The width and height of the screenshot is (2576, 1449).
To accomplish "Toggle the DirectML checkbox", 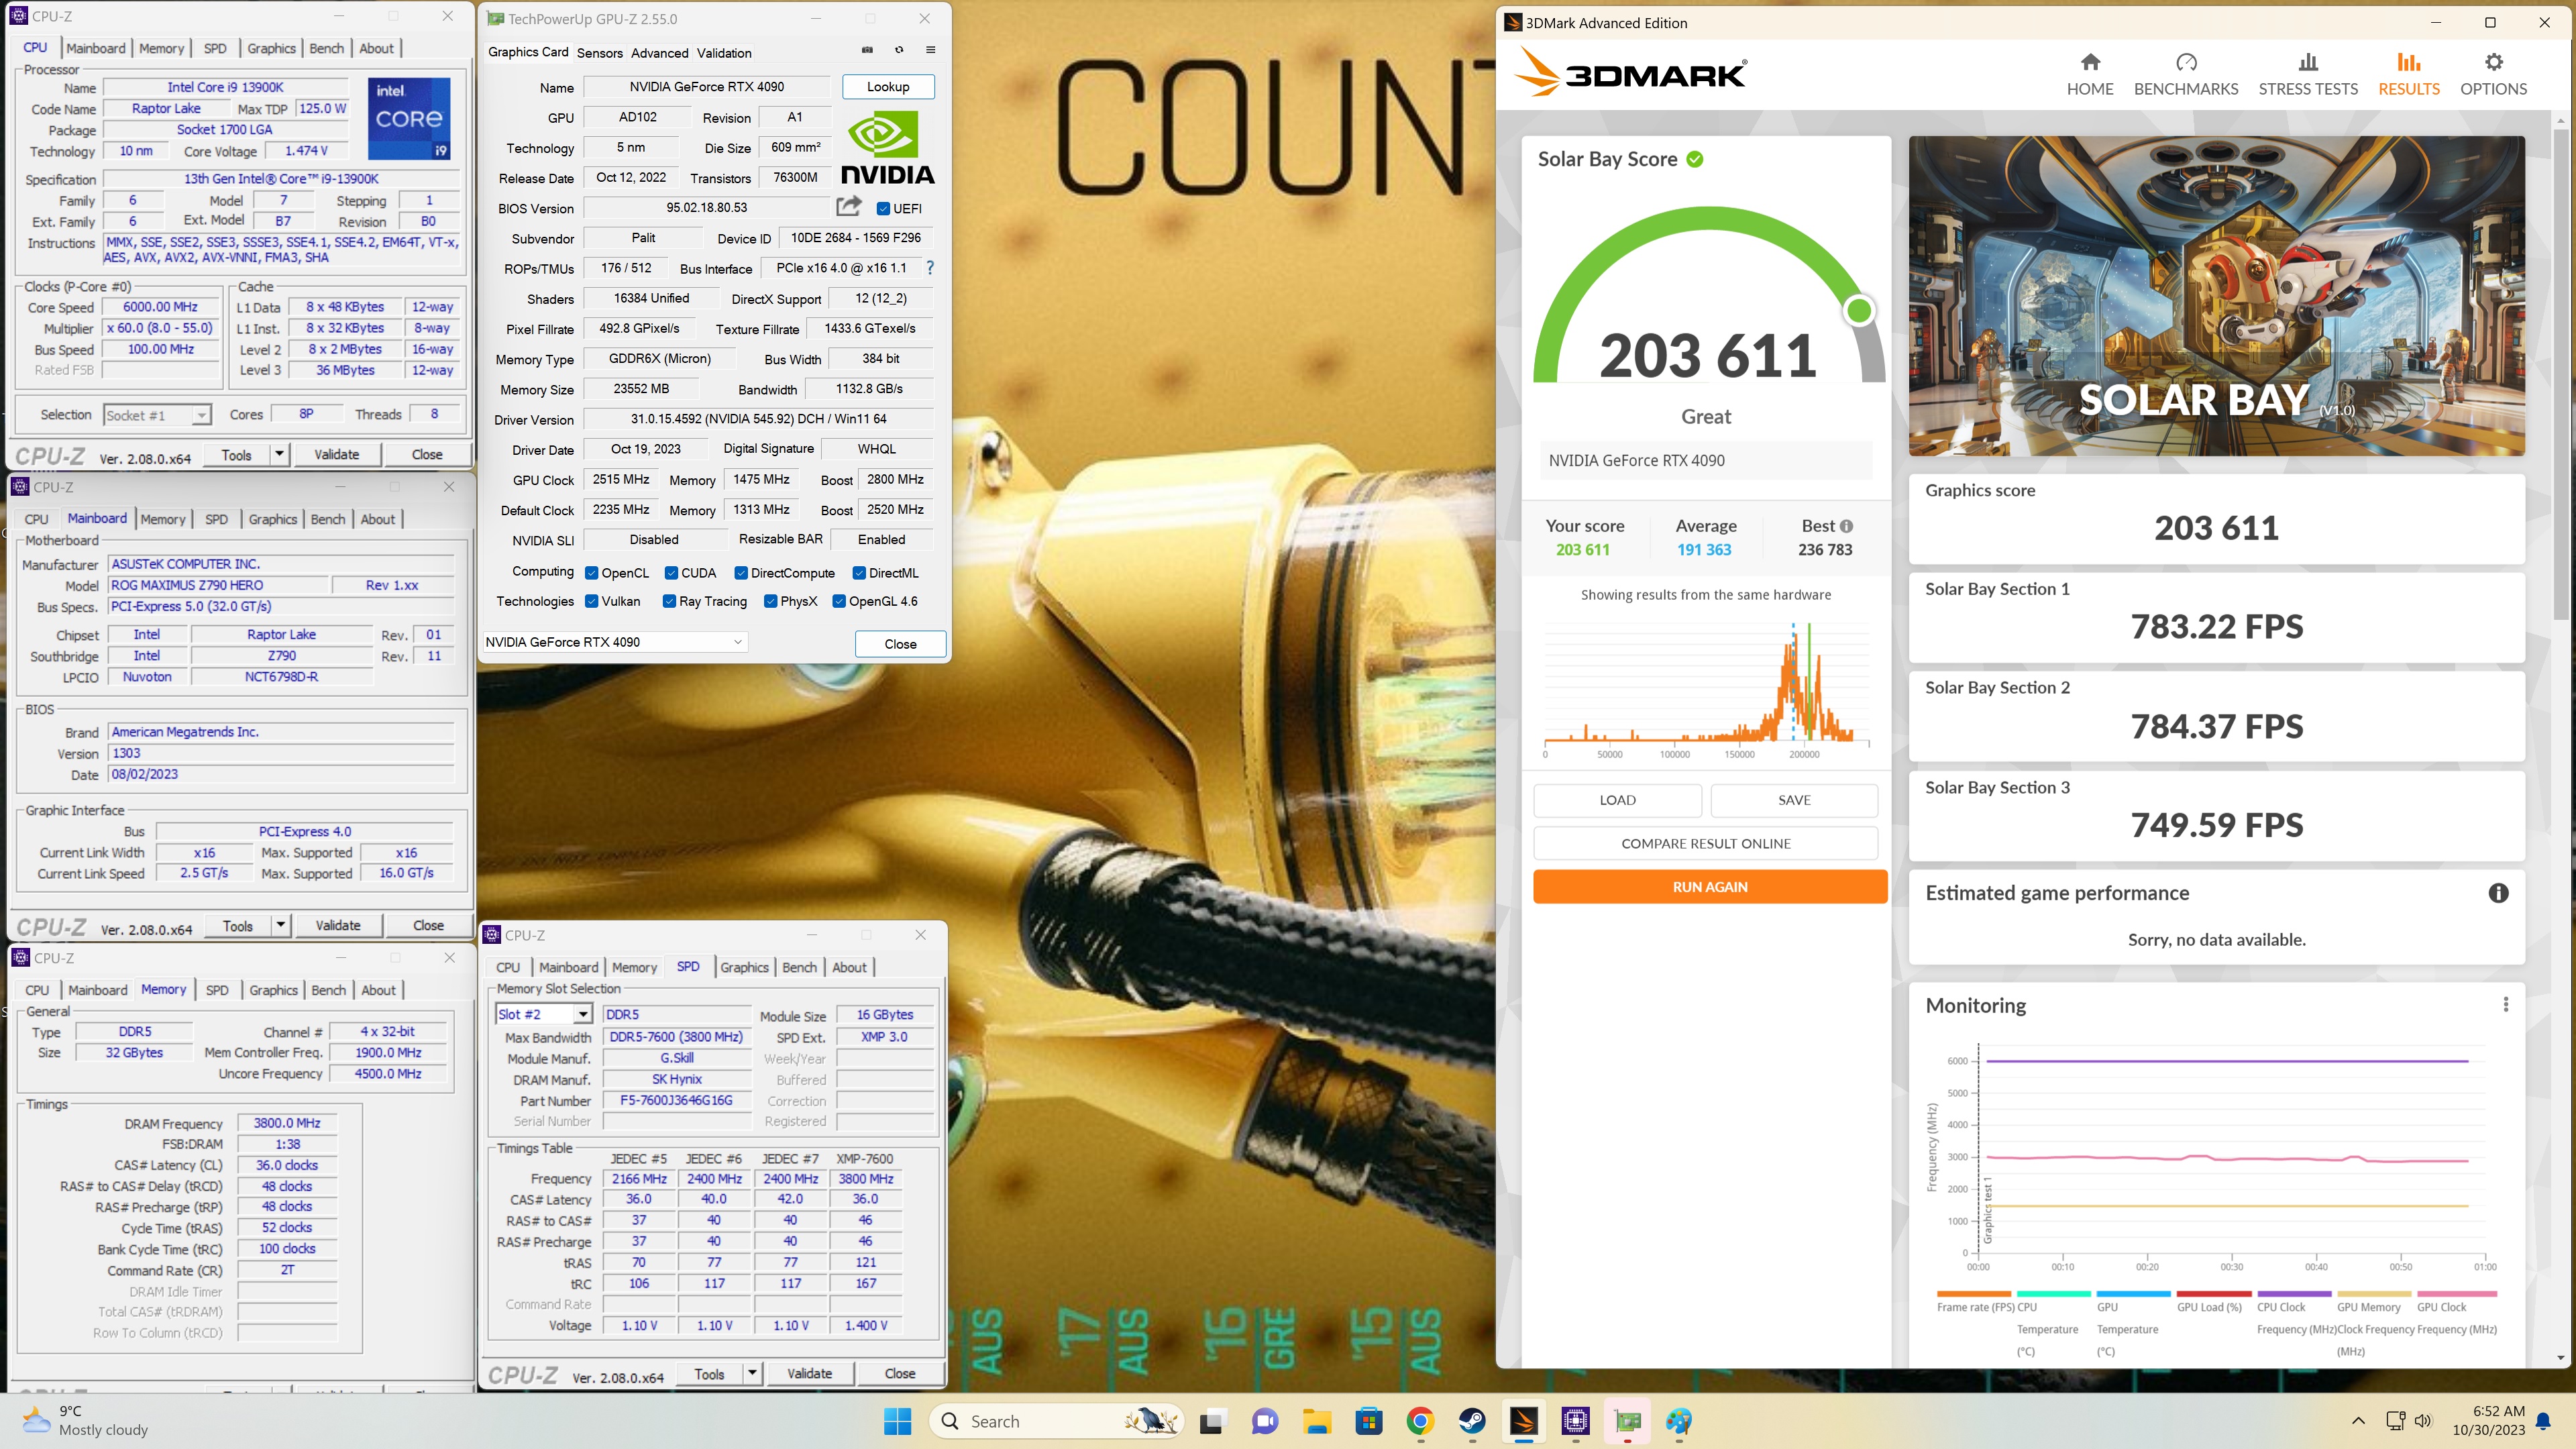I will pyautogui.click(x=859, y=573).
